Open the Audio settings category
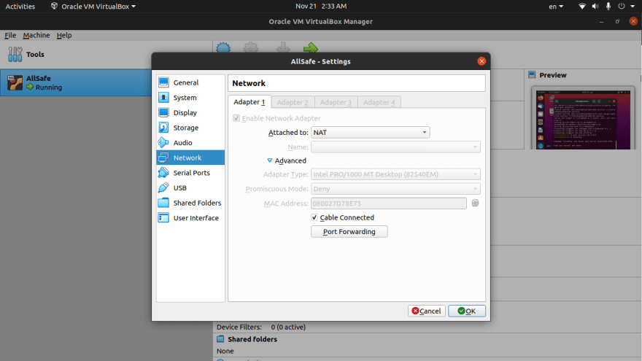Image resolution: width=642 pixels, height=361 pixels. [x=190, y=143]
